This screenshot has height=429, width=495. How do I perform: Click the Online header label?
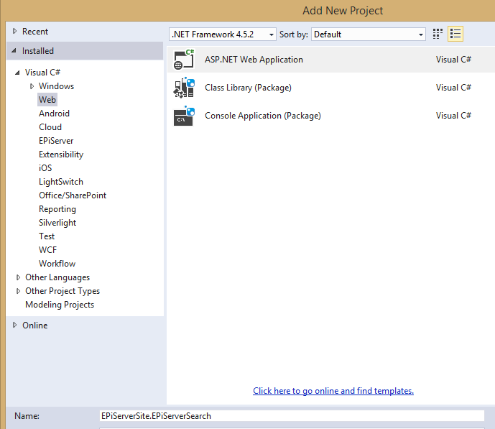(34, 326)
